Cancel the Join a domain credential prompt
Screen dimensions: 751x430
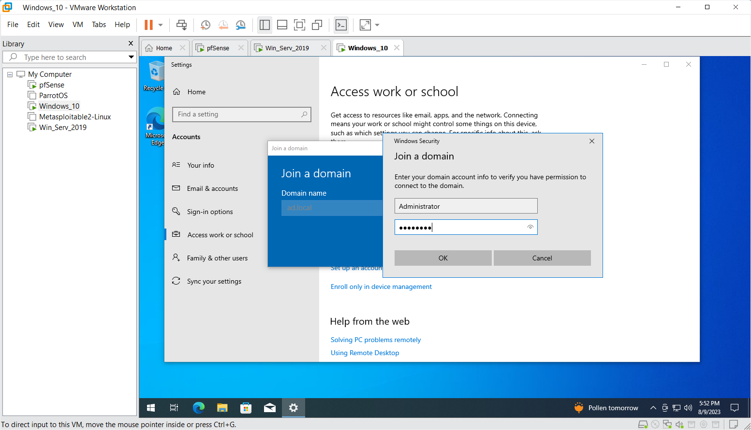coord(542,258)
